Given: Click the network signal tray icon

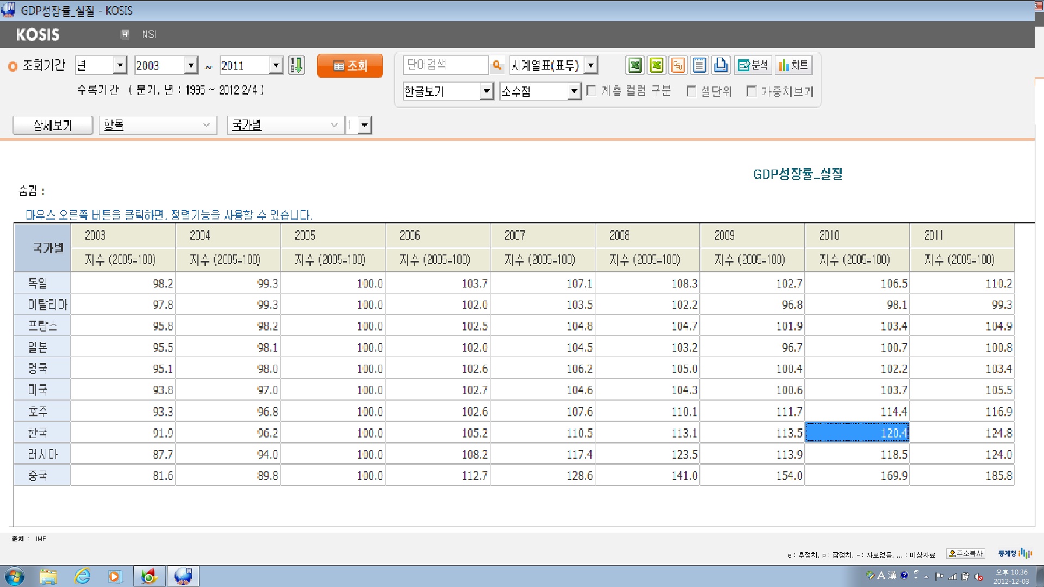Looking at the screenshot, I should [x=953, y=577].
